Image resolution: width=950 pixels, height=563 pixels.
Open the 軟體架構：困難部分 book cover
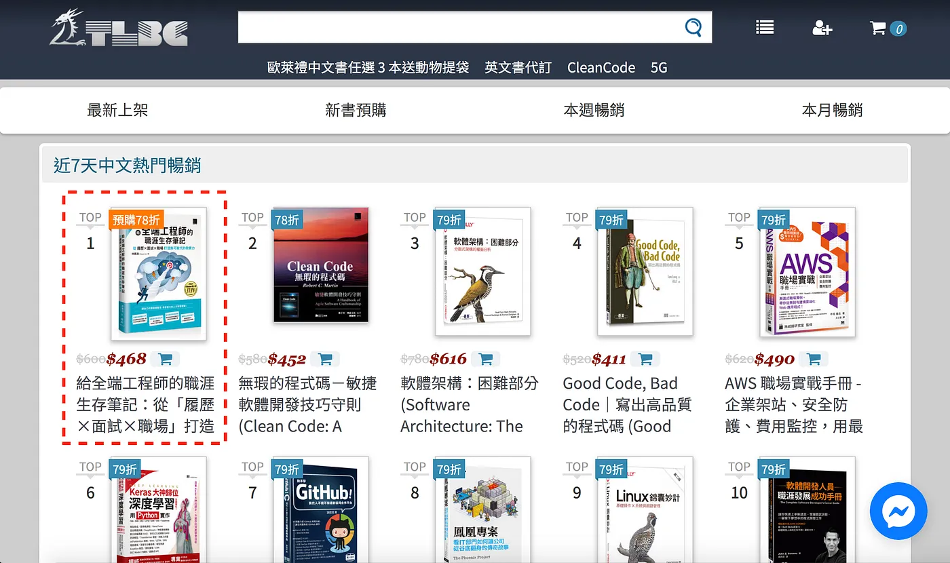point(482,271)
